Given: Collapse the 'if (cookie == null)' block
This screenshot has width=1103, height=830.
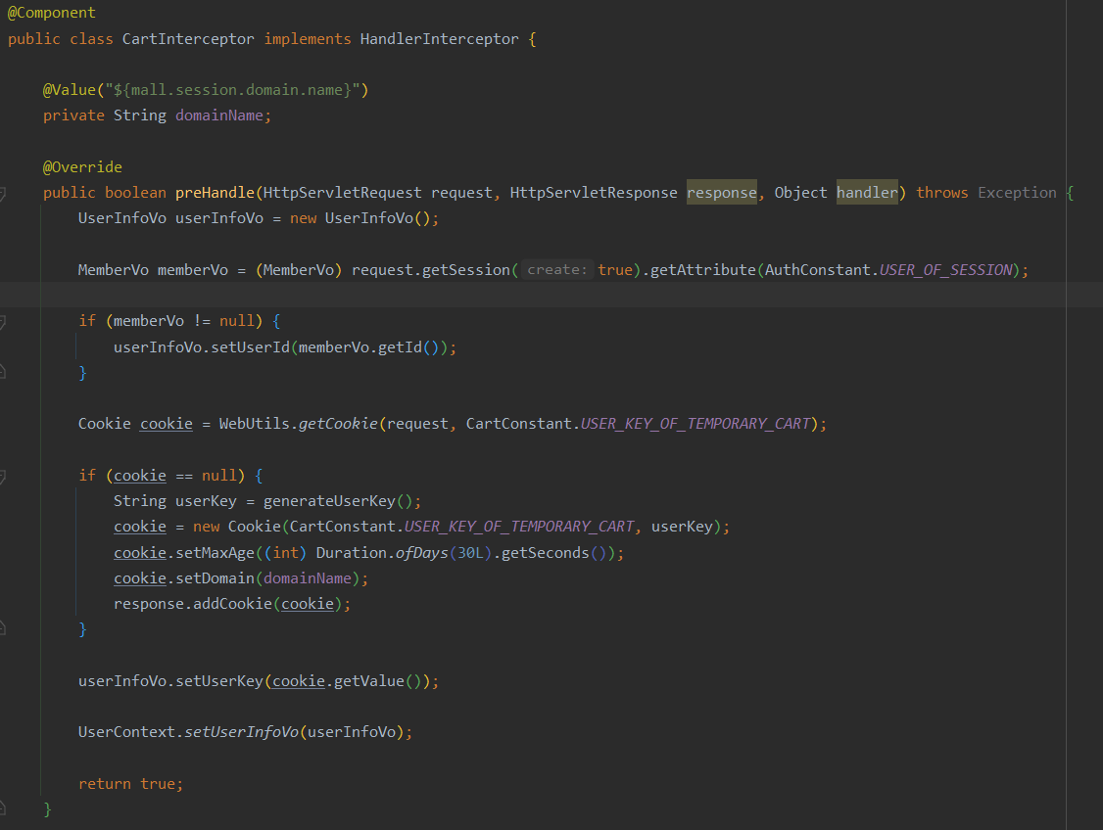Looking at the screenshot, I should coord(3,477).
